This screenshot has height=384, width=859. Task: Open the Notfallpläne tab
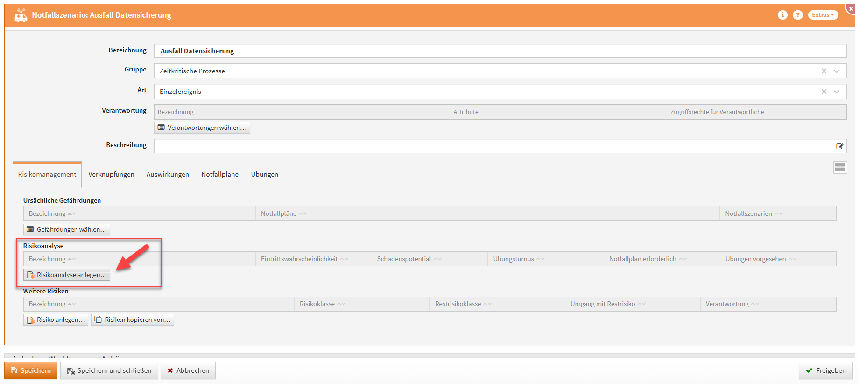coord(220,174)
